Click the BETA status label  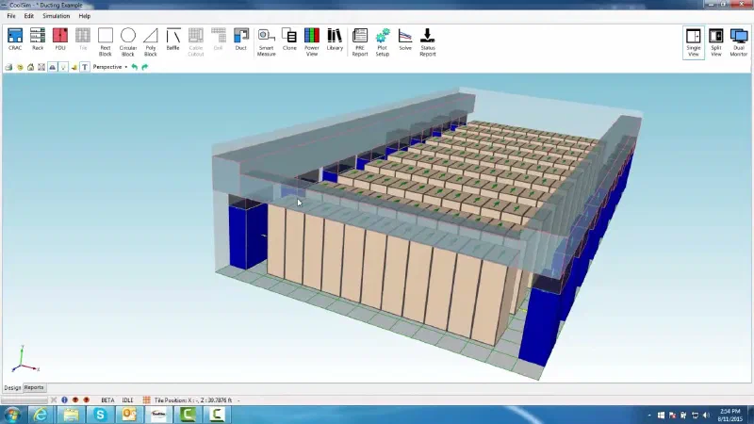[107, 400]
